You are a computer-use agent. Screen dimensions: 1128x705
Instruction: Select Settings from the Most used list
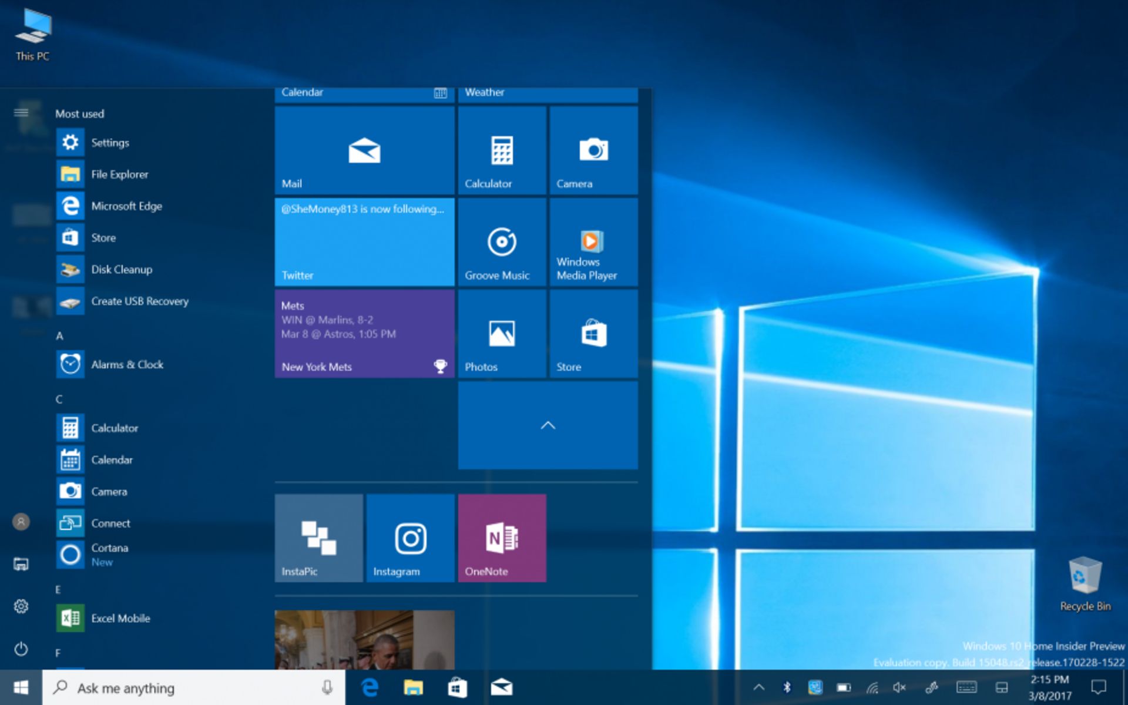(109, 142)
